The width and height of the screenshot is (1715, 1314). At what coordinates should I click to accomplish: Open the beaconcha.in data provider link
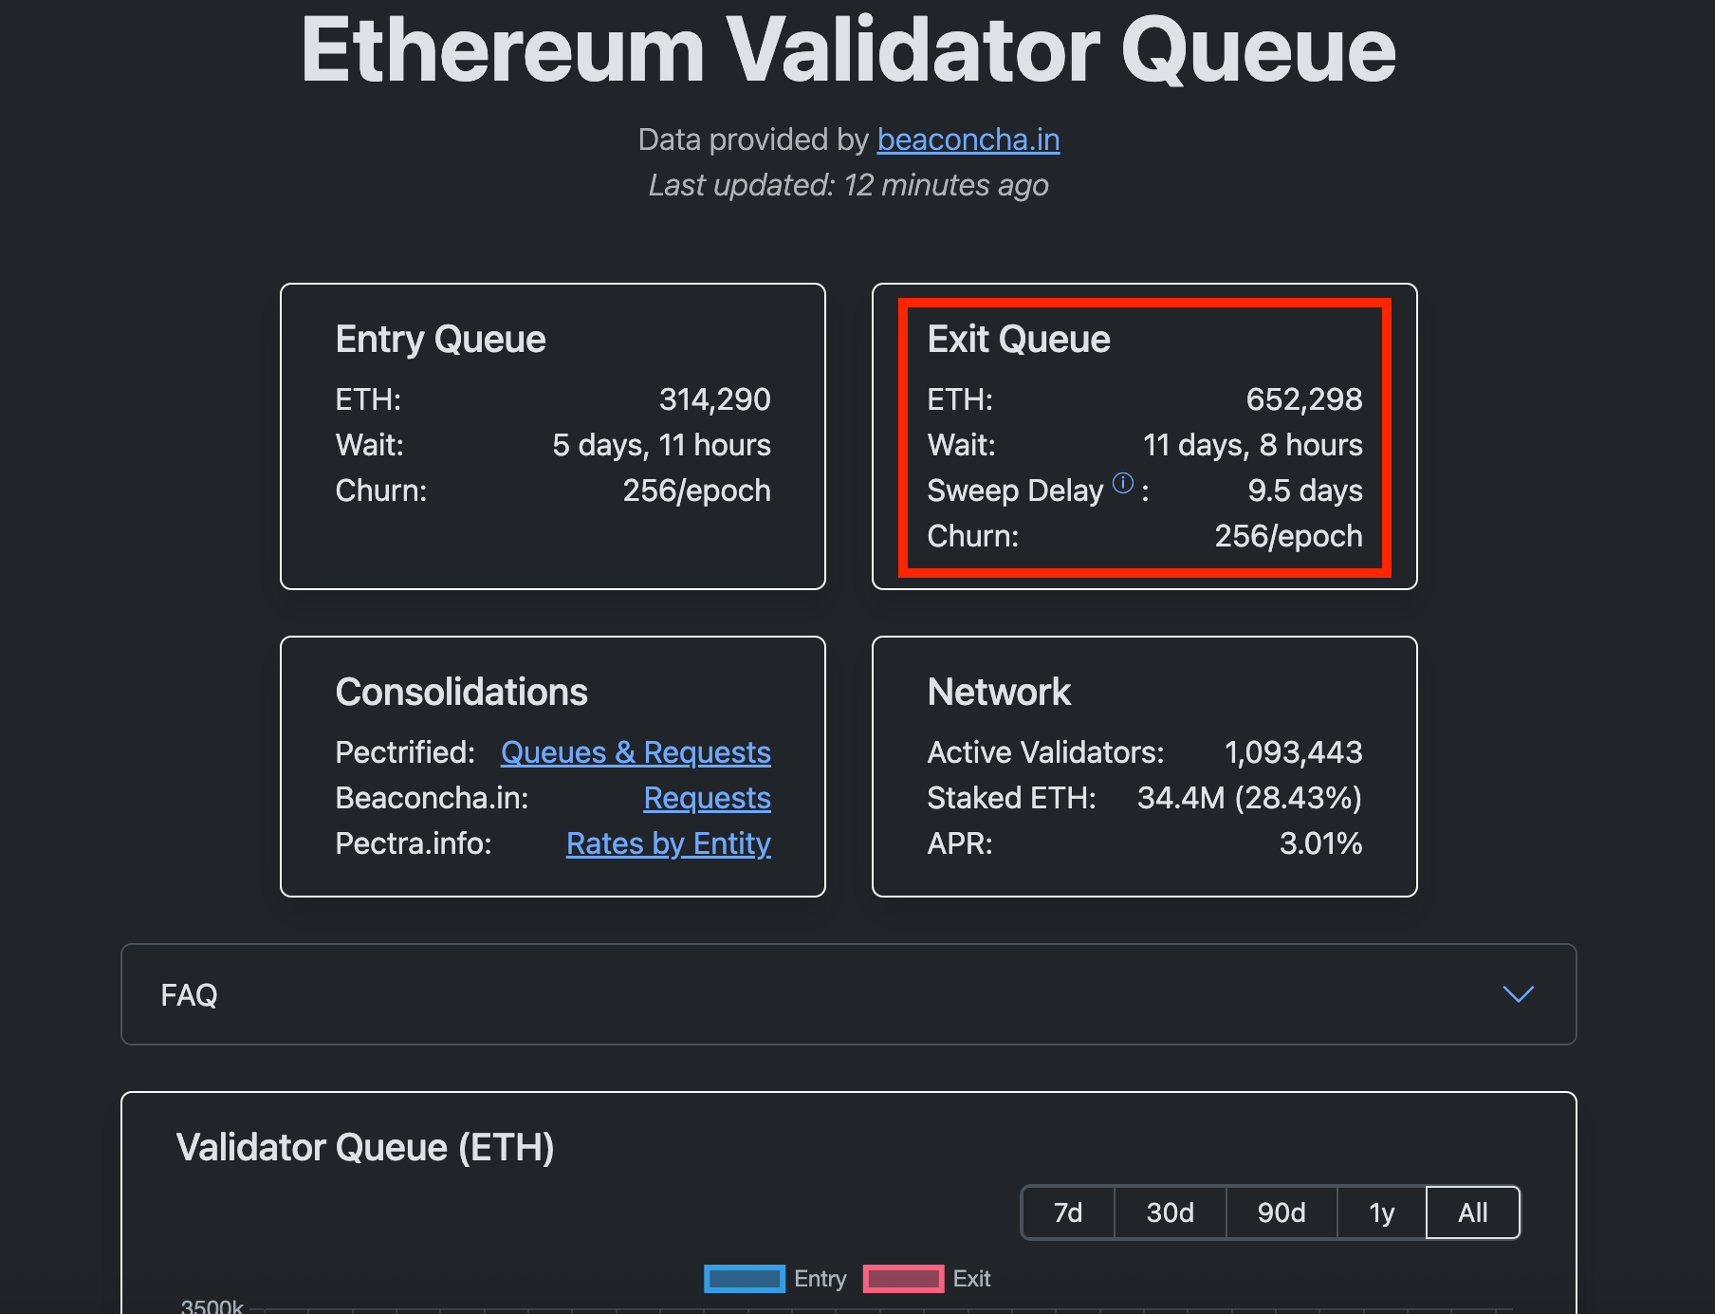tap(968, 139)
